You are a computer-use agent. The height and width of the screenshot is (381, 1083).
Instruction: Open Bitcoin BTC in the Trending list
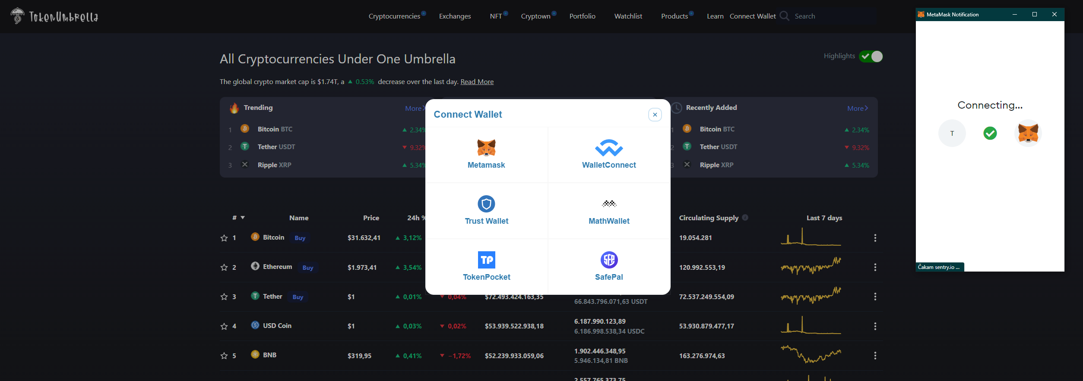(x=275, y=129)
